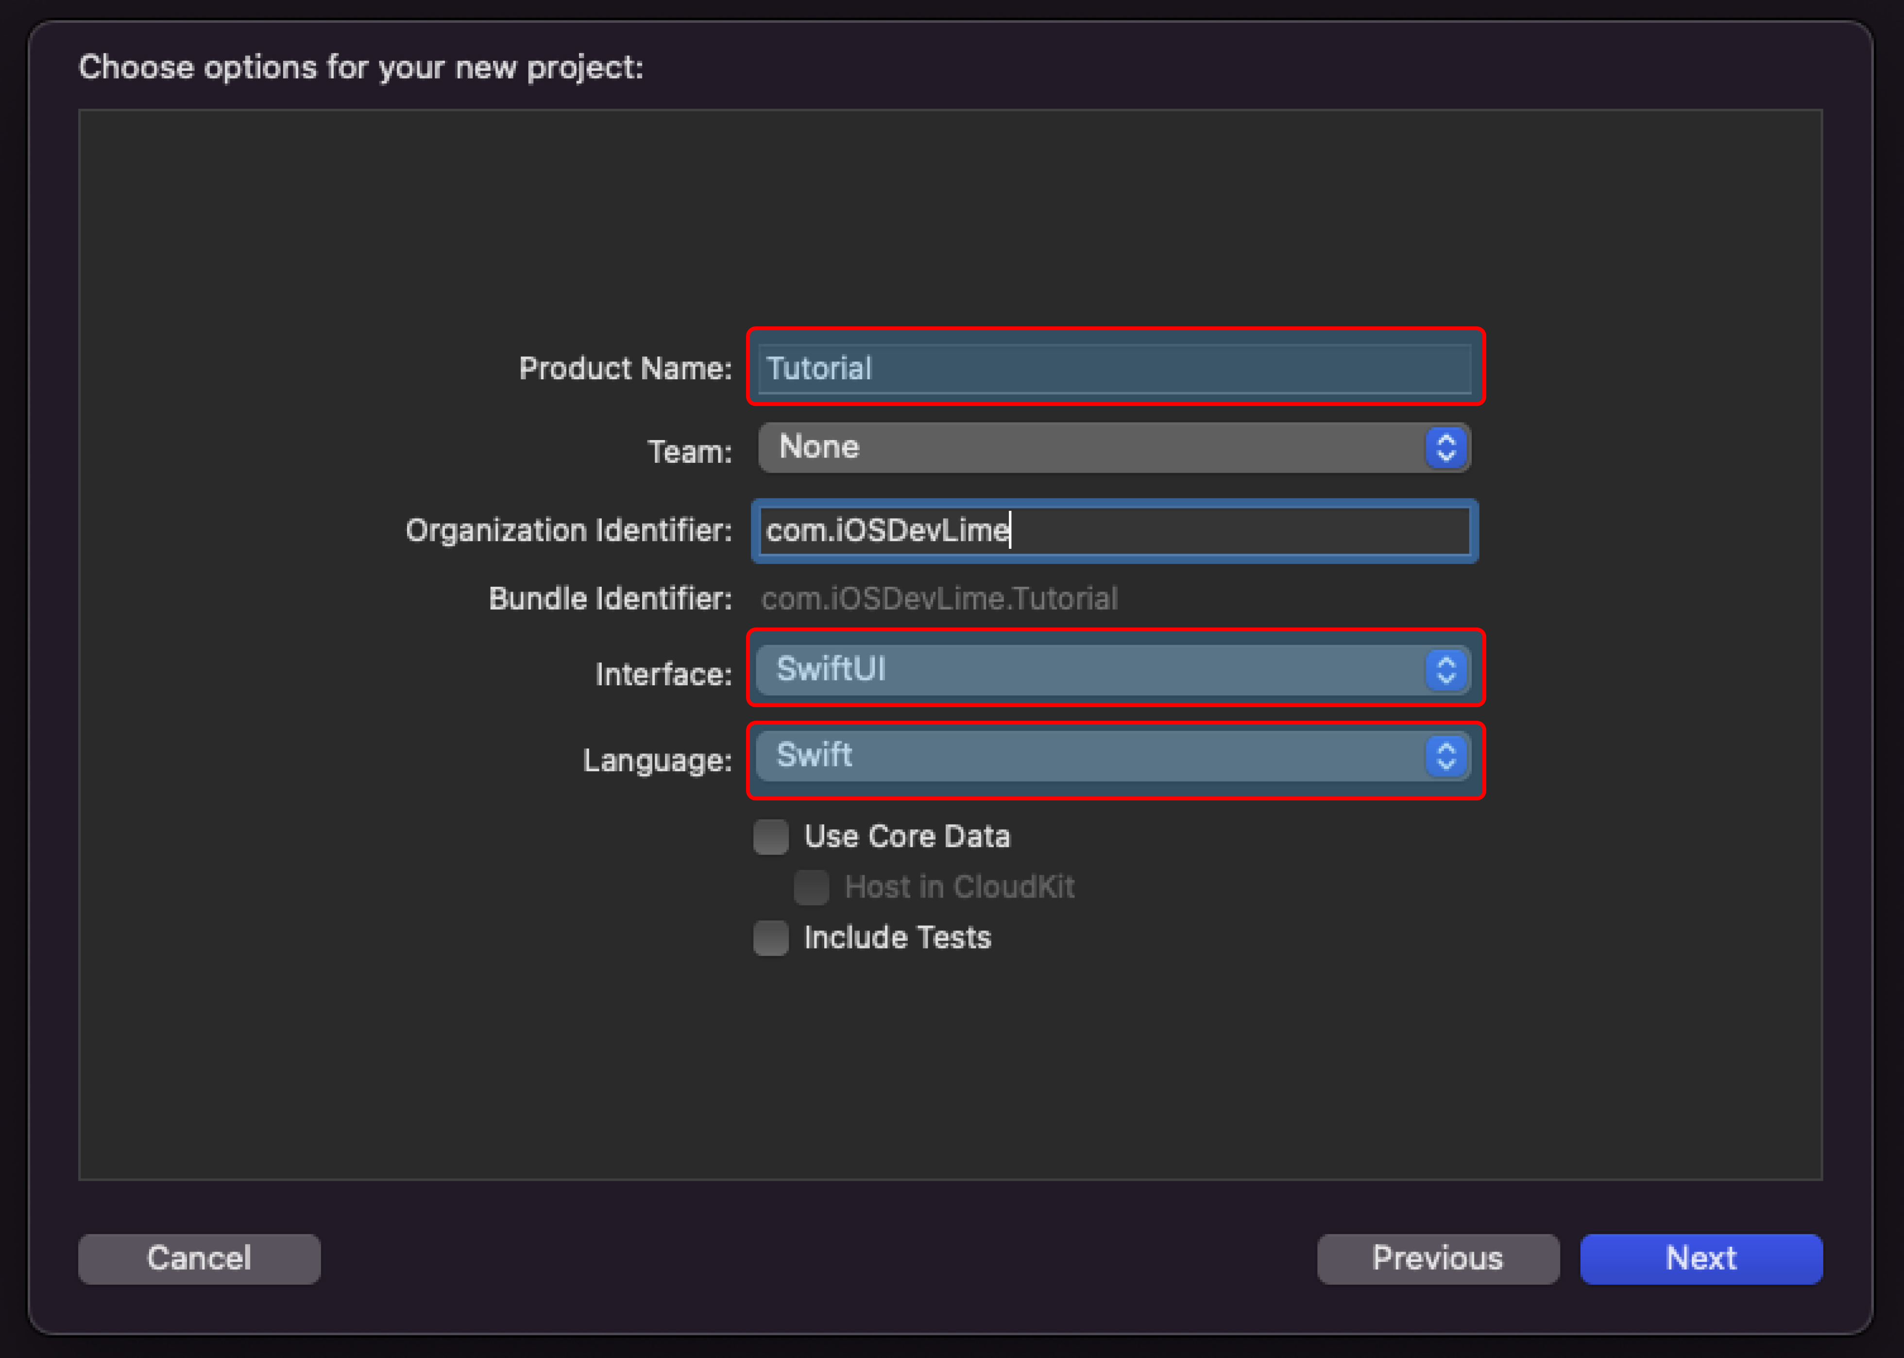This screenshot has width=1904, height=1358.
Task: Click the Product Name text field
Action: point(1114,368)
